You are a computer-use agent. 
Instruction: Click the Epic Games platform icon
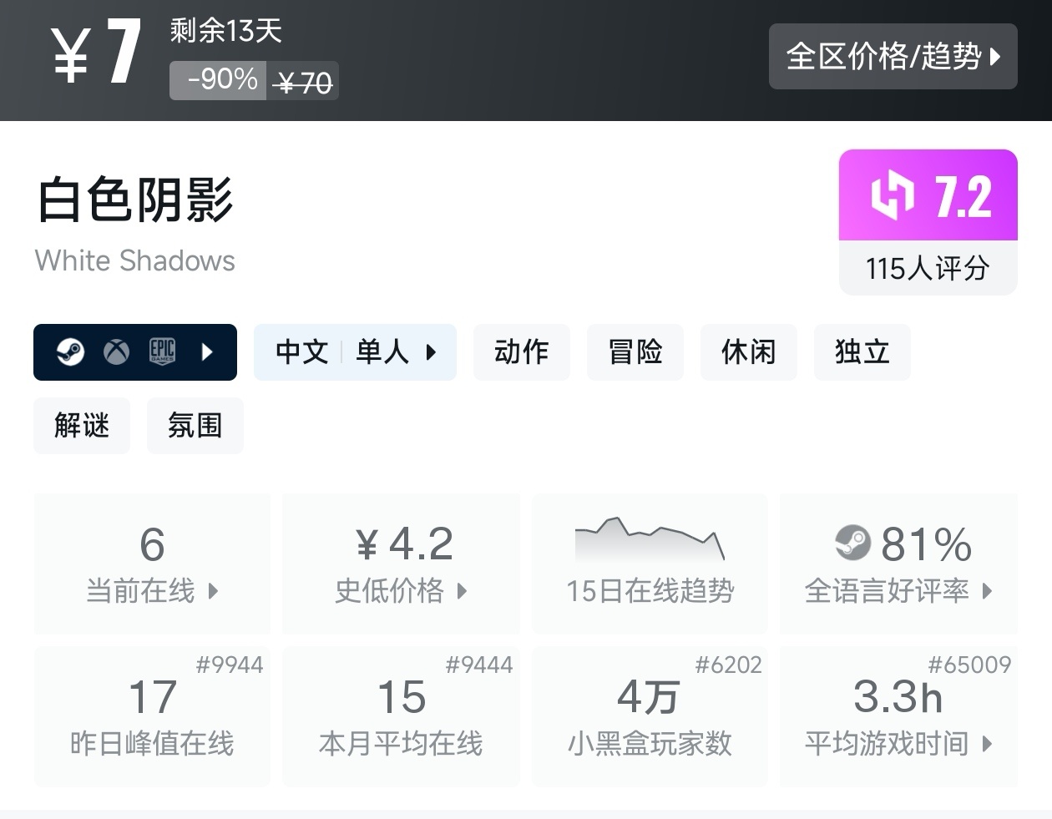(162, 352)
